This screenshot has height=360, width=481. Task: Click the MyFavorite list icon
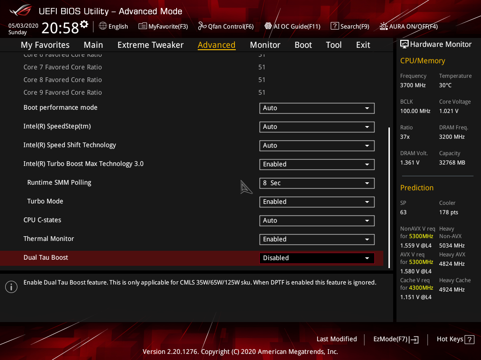[x=143, y=26]
